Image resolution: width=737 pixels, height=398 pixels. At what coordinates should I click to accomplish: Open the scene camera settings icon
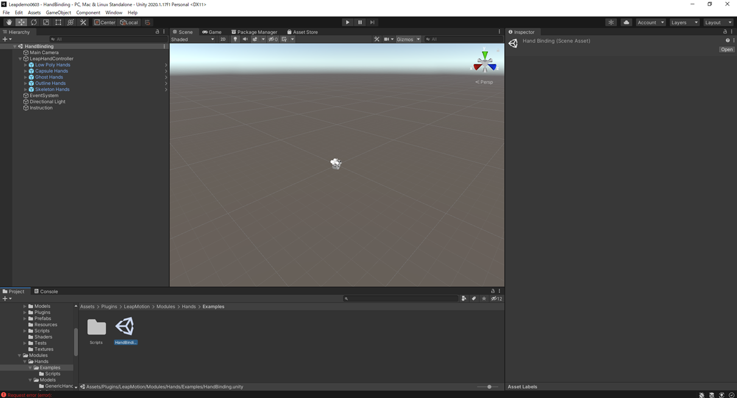(387, 40)
